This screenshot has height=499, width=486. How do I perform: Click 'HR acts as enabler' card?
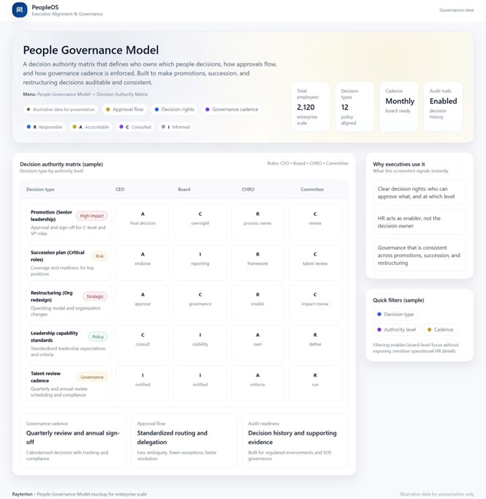tap(419, 222)
